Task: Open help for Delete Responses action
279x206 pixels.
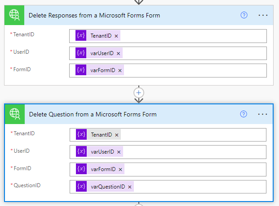Action: [244, 15]
